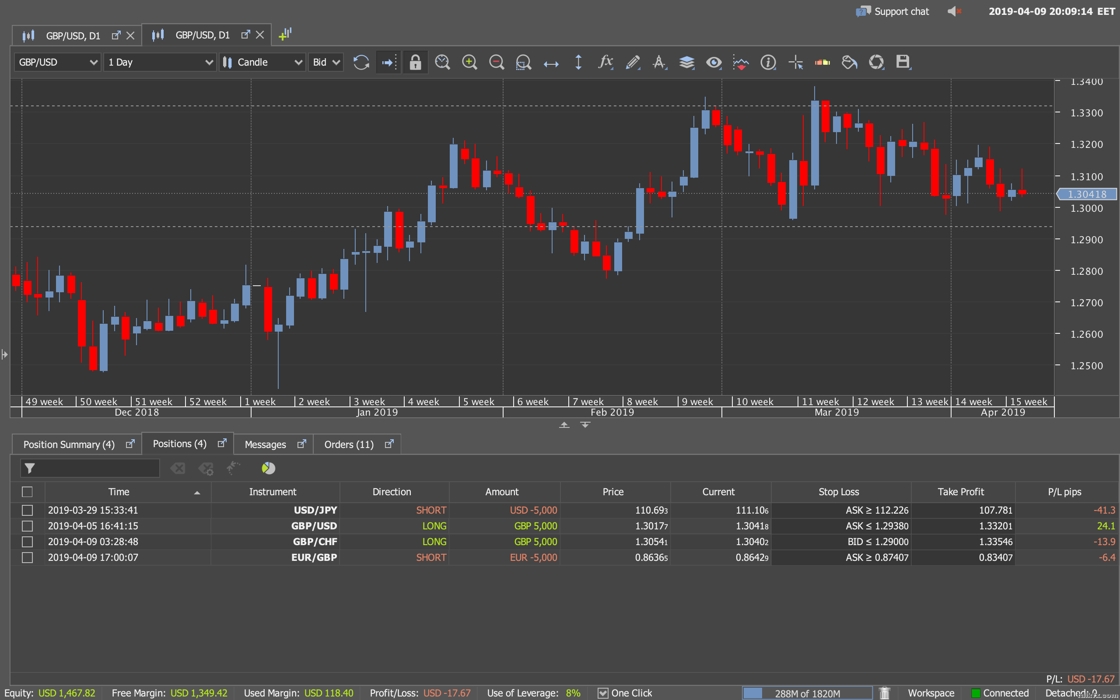Add a new chart tab
The image size is (1120, 700).
click(285, 34)
